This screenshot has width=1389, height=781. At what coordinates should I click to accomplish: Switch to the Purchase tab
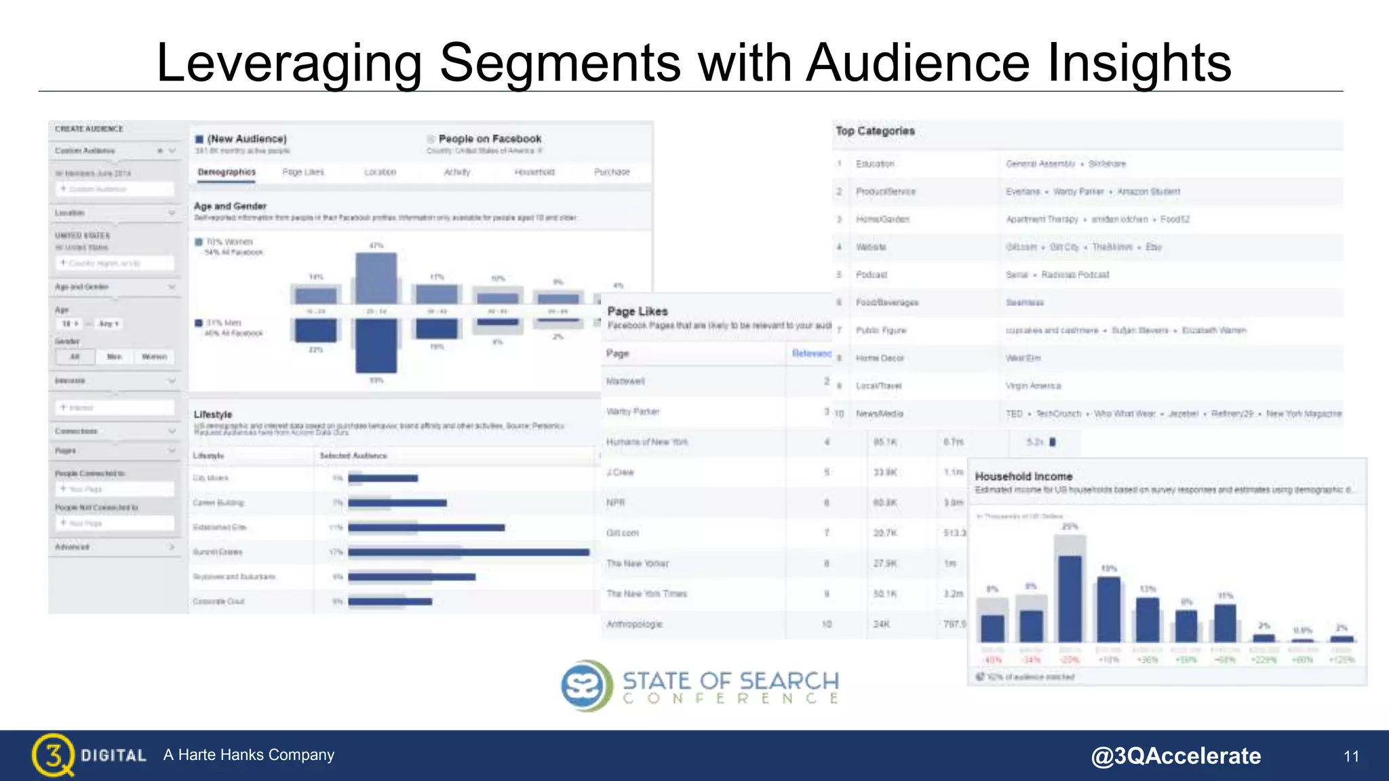click(612, 172)
